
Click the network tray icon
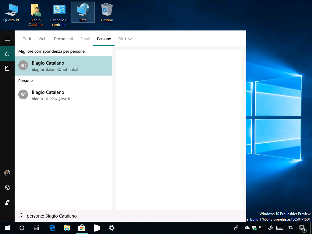pyautogui.click(x=262, y=228)
